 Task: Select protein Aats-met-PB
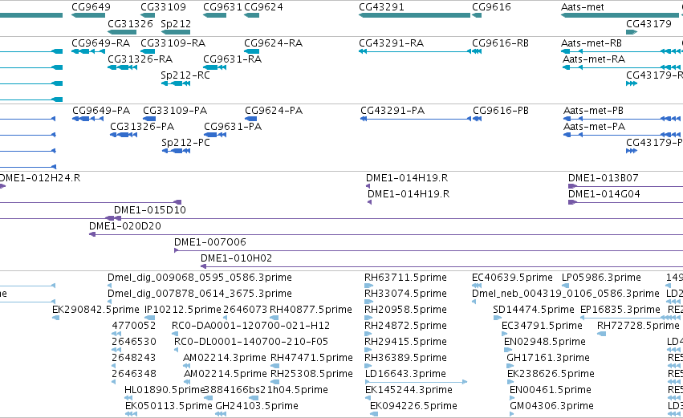click(593, 111)
